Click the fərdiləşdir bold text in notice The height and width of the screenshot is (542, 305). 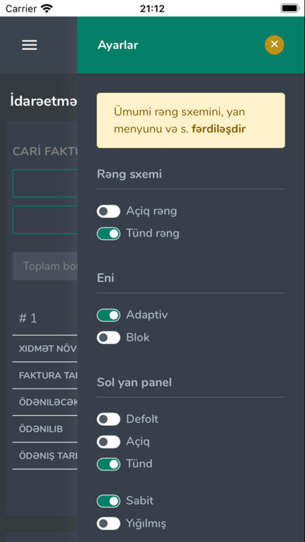point(219,129)
